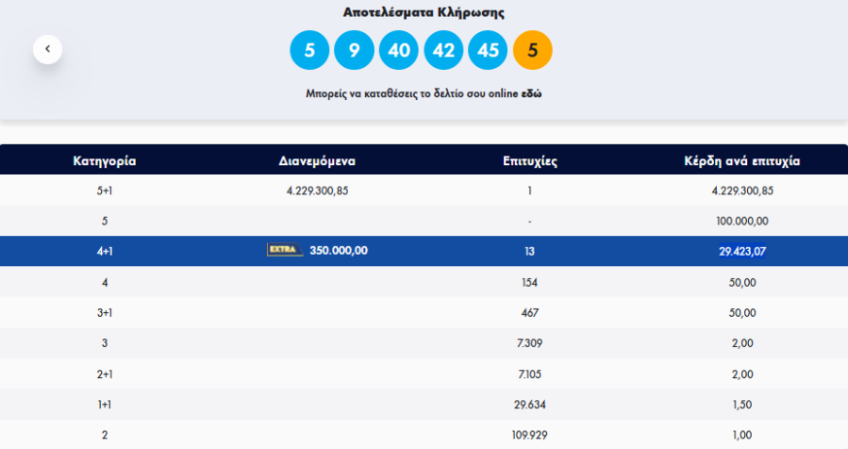This screenshot has height=449, width=848.
Task: Click the drawn number 45 ball
Action: 488,50
